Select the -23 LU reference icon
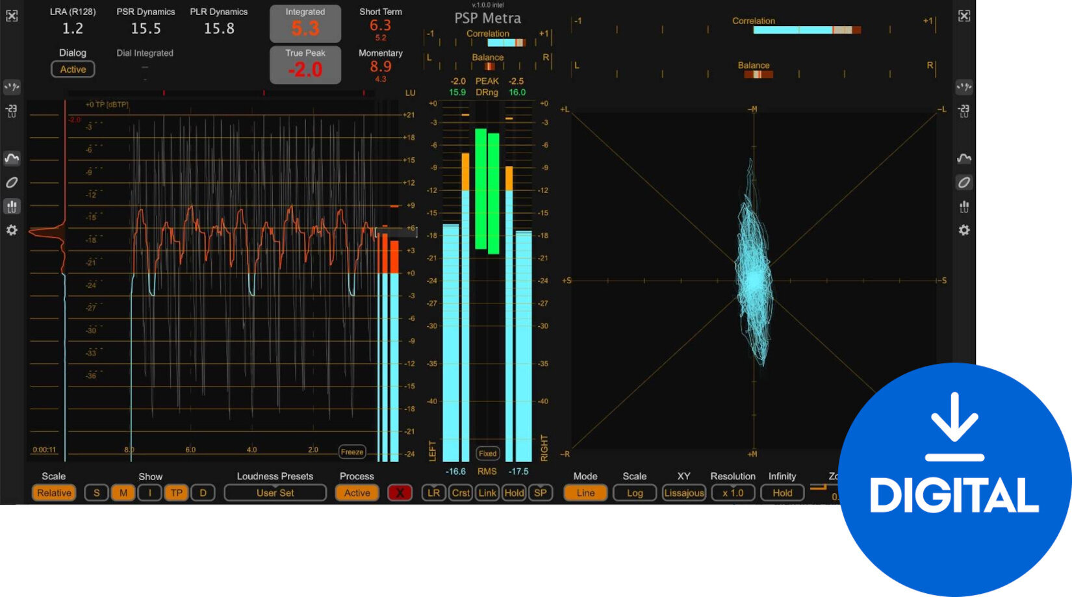Viewport: 1072px width, 597px height. click(12, 110)
